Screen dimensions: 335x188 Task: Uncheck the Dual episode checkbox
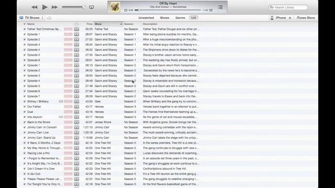[25, 112]
